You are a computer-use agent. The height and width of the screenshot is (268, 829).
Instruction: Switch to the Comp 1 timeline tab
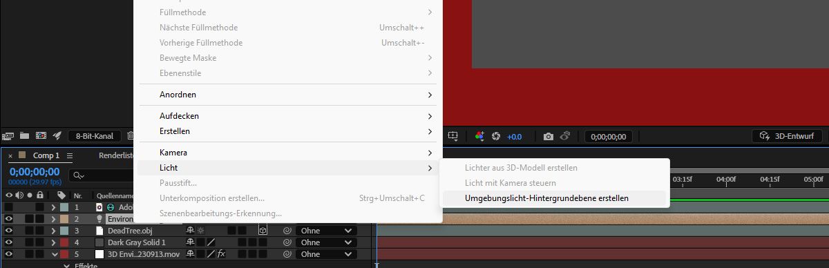(47, 156)
